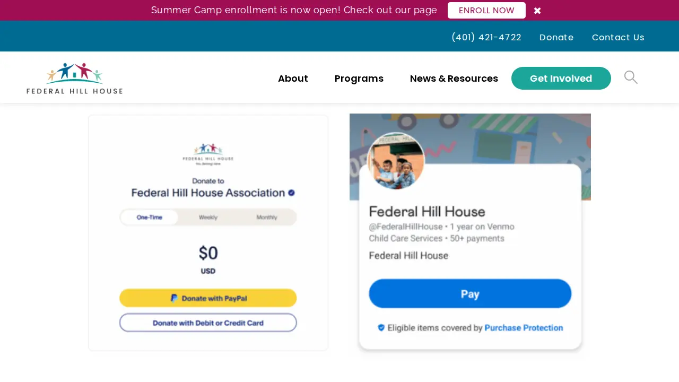Click the Federal Hill House header logo
This screenshot has width=679, height=382.
tap(74, 78)
